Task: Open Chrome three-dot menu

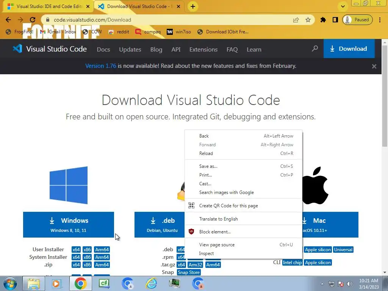Action: pos(380,20)
